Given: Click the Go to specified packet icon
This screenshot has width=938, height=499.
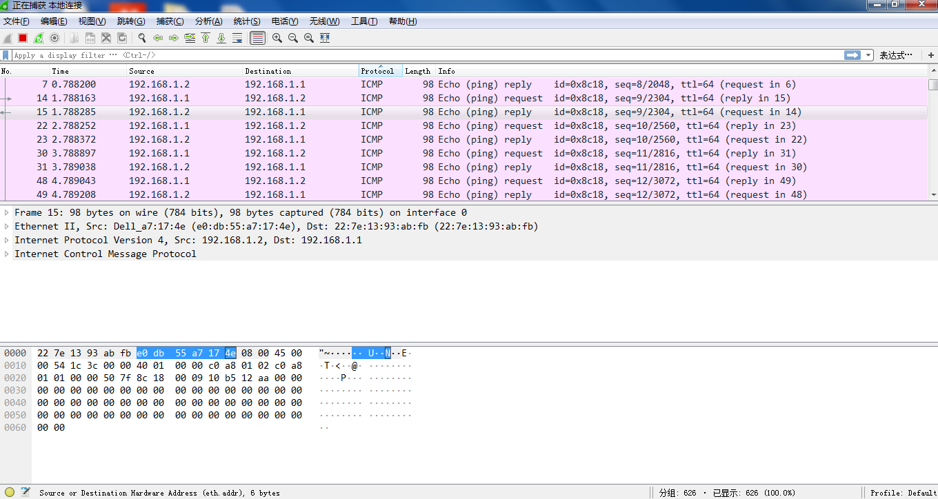Looking at the screenshot, I should click(x=190, y=38).
